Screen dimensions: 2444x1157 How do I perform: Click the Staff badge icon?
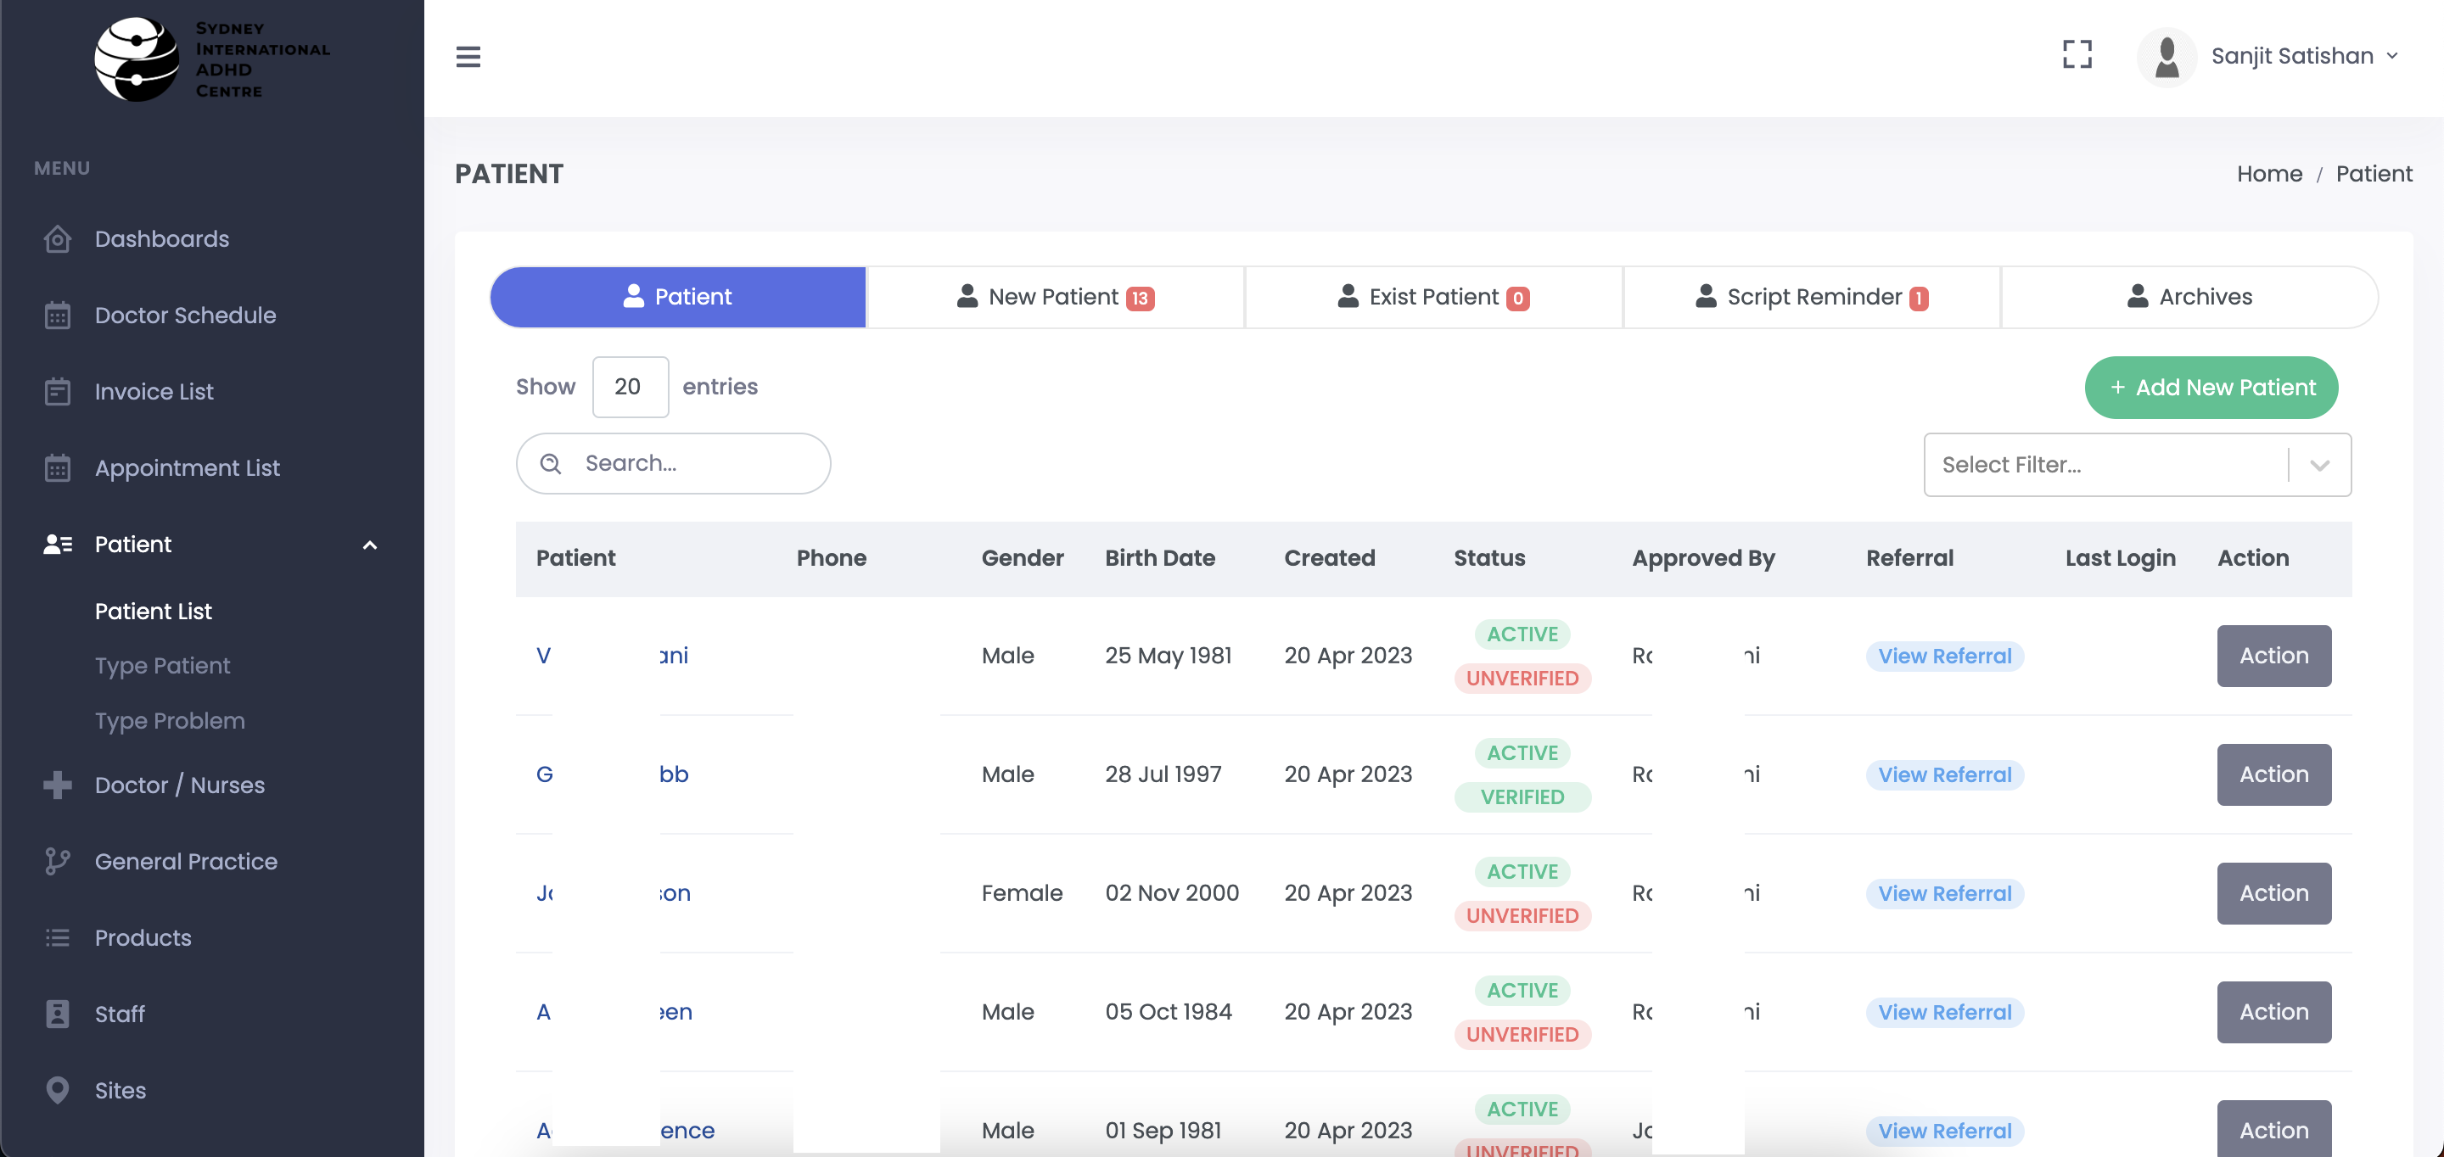57,1014
